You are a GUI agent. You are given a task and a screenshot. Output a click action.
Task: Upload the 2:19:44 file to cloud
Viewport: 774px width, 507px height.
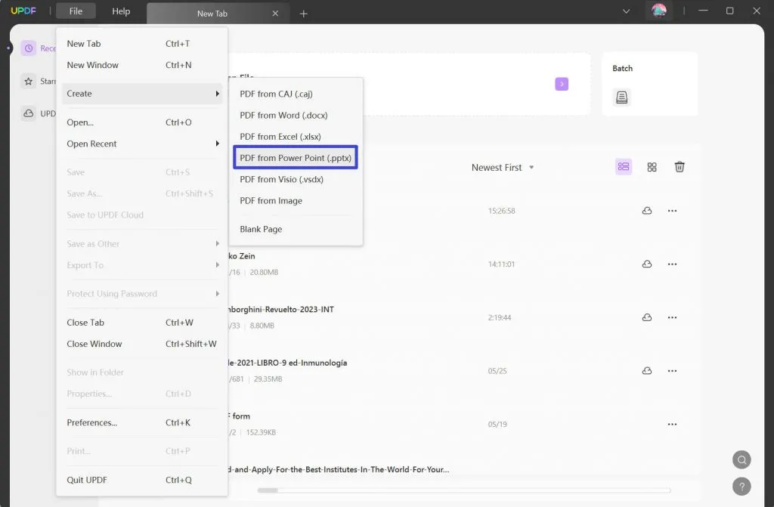coord(647,317)
